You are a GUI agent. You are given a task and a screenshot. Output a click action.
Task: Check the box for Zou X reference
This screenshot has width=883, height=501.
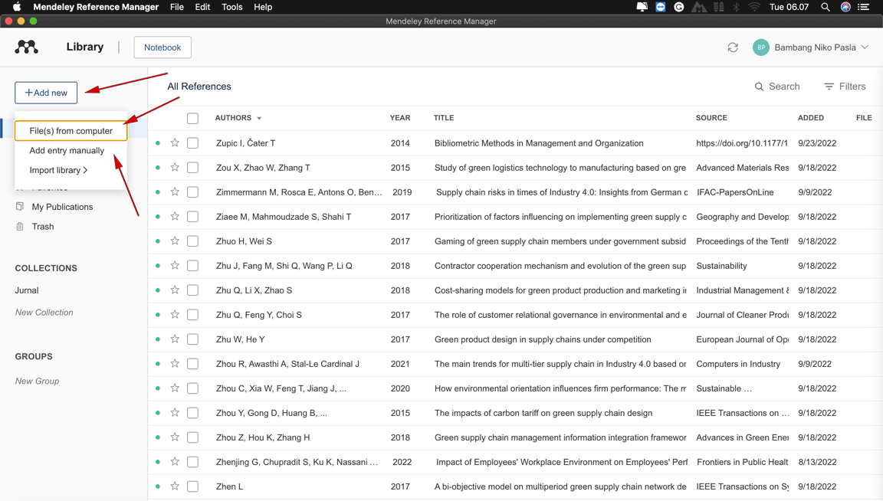(192, 168)
